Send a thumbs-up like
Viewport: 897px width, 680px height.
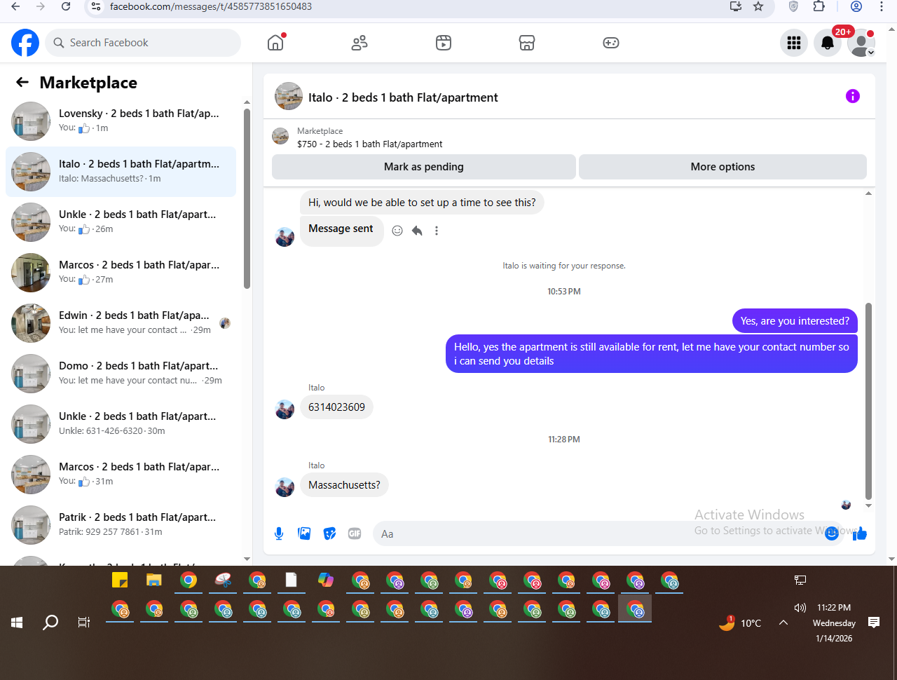click(860, 533)
